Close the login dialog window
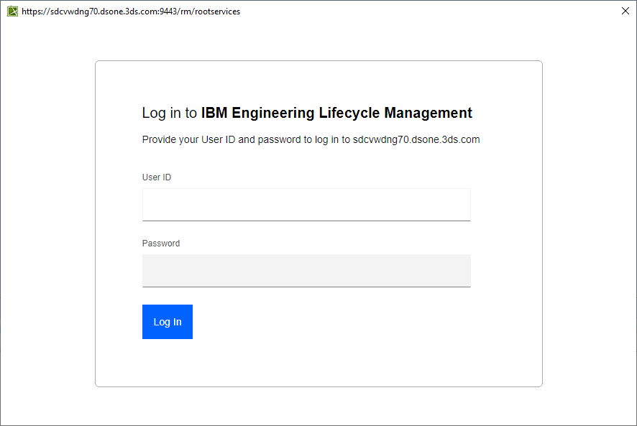This screenshot has width=637, height=426. click(x=625, y=11)
